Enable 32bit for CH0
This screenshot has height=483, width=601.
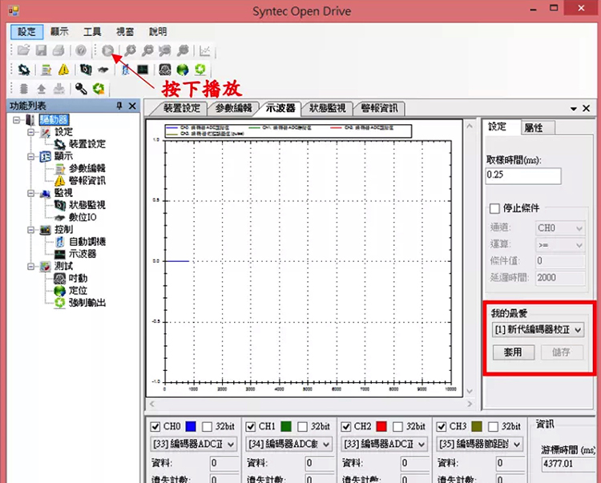click(207, 427)
